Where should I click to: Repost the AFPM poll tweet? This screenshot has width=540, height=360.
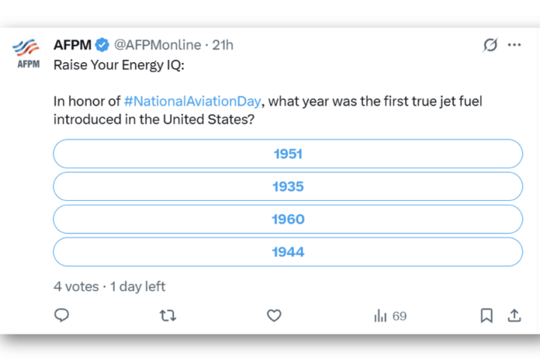tap(168, 316)
